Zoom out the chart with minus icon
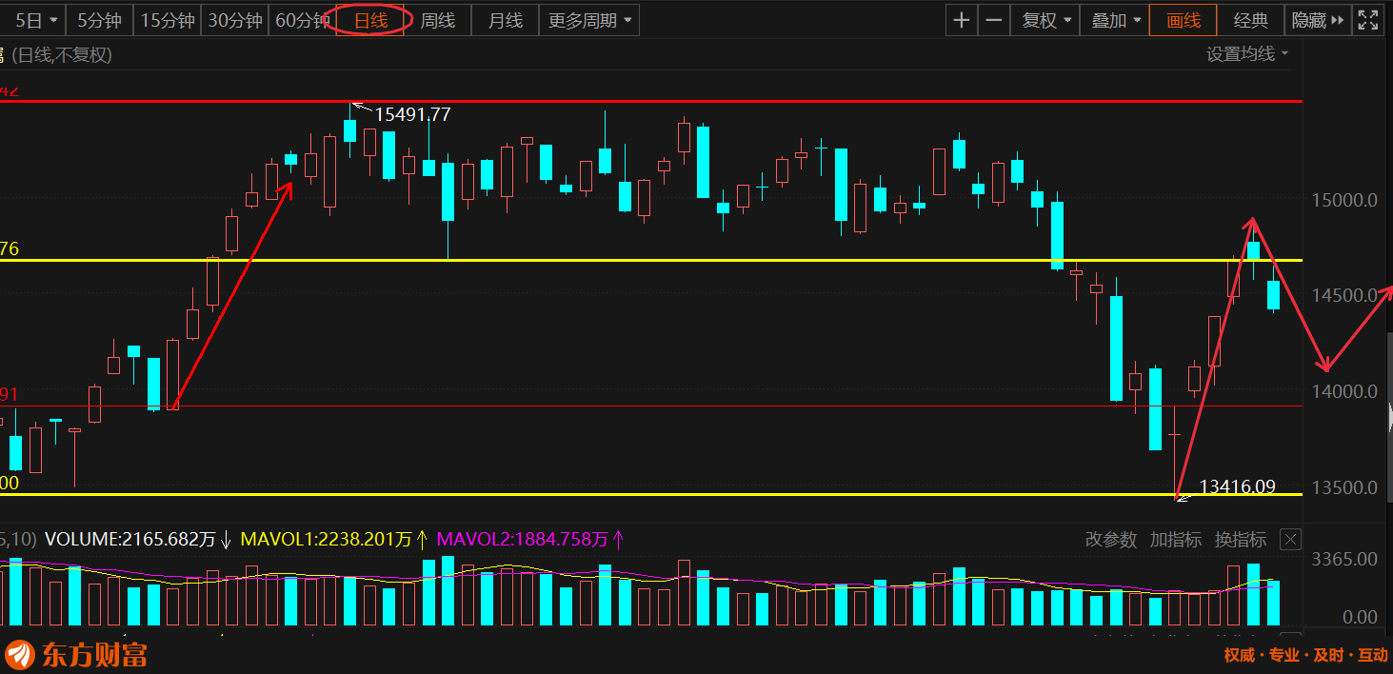 point(994,20)
